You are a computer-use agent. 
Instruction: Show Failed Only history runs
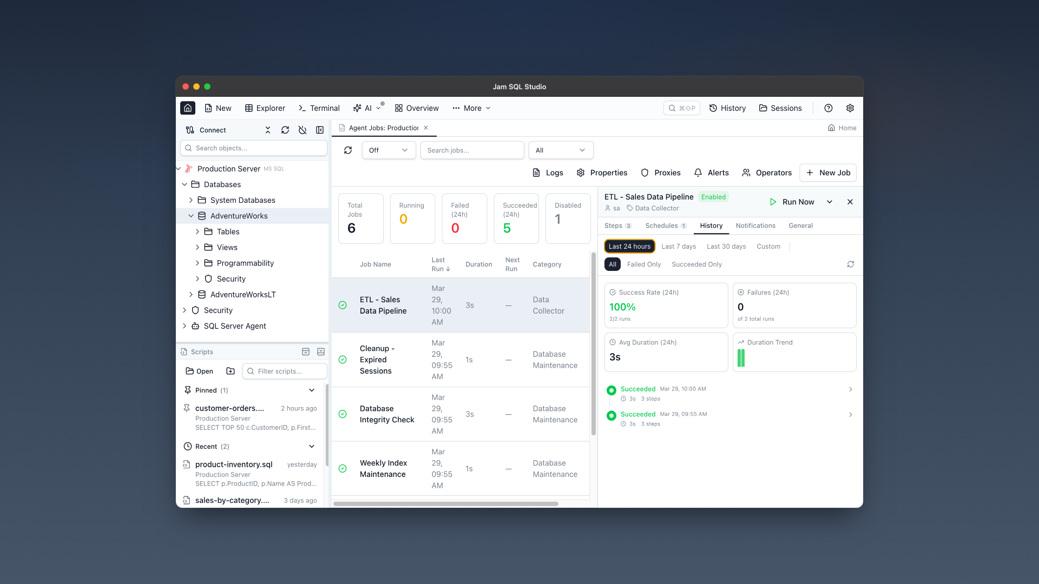(x=643, y=264)
